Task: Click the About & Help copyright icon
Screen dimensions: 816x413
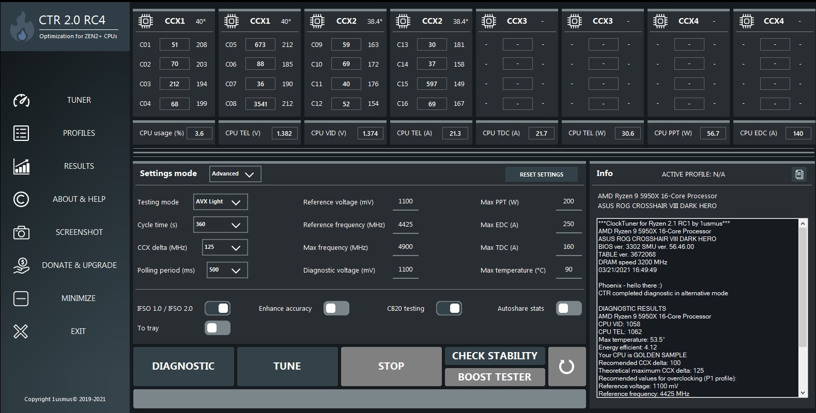Action: click(x=21, y=199)
